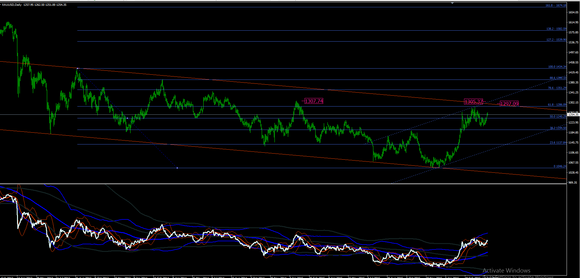Click 1067.55 on the price axis

click(573, 163)
